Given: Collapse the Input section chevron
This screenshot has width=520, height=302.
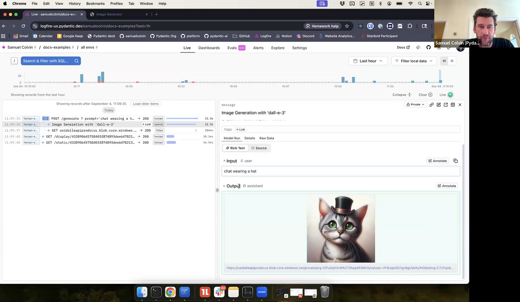Looking at the screenshot, I should click(224, 161).
